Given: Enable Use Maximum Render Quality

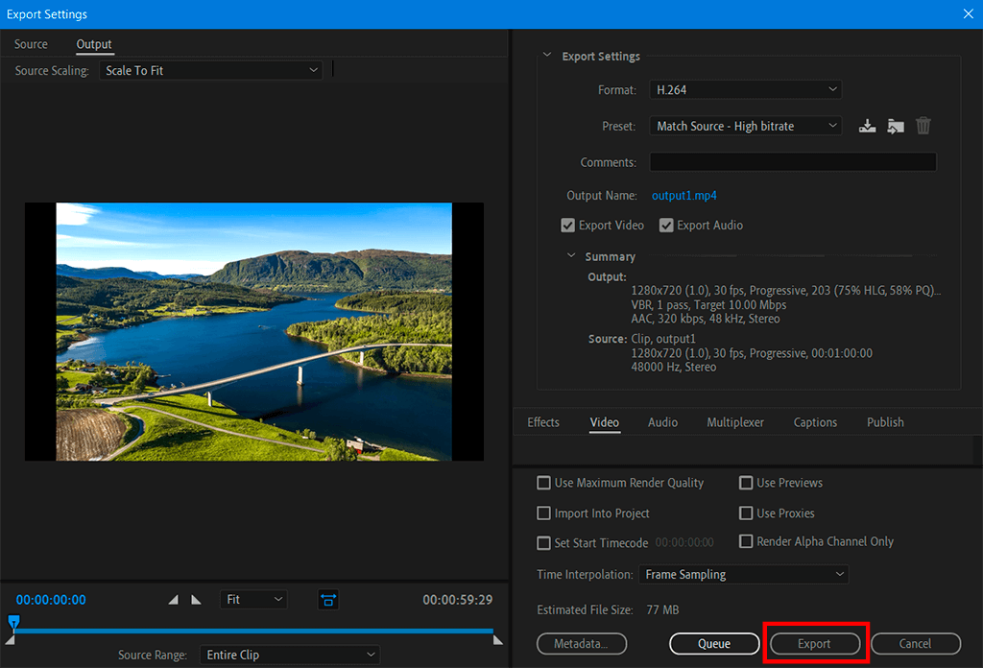Looking at the screenshot, I should (x=544, y=483).
